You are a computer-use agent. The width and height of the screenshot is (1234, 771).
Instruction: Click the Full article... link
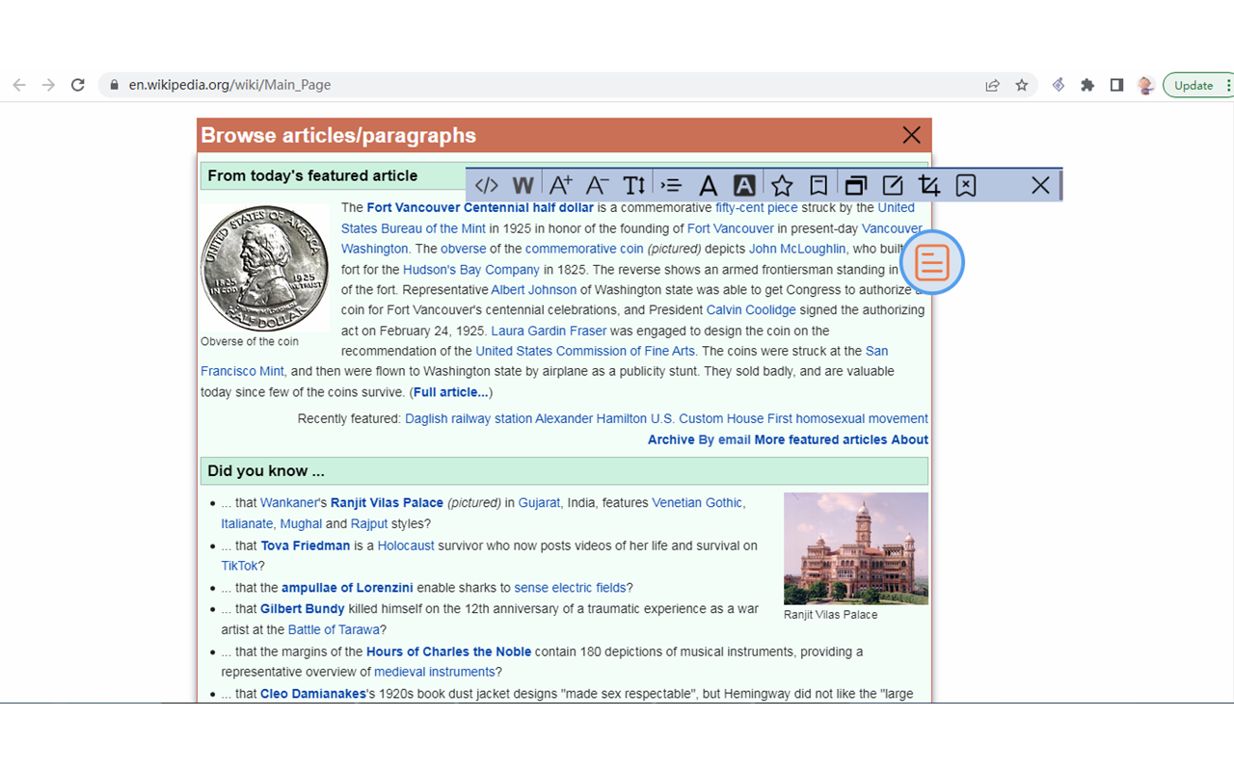450,392
